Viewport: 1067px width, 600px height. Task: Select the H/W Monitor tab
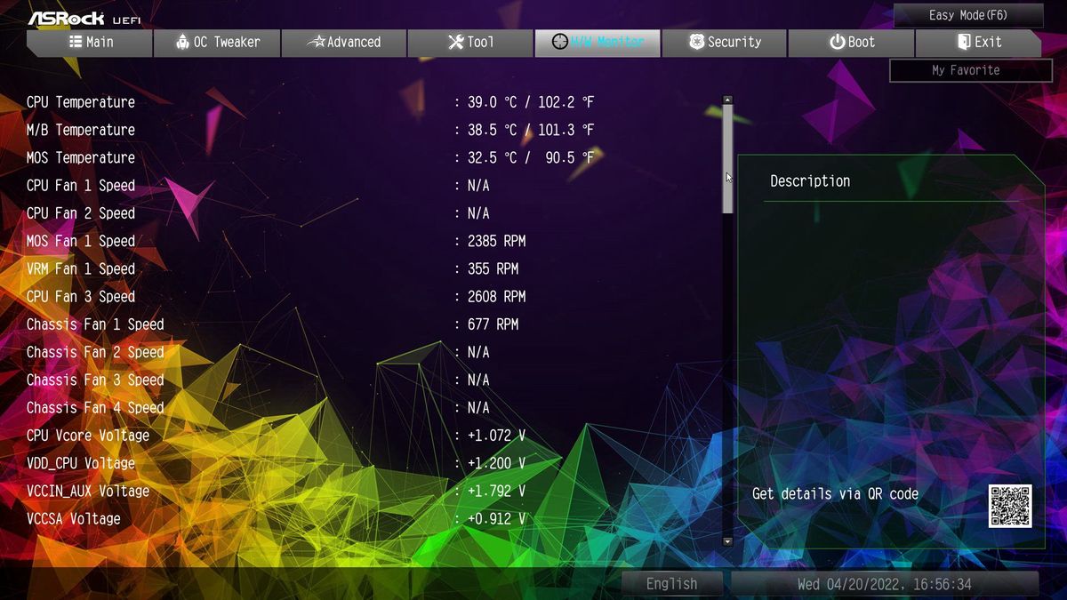click(x=598, y=43)
